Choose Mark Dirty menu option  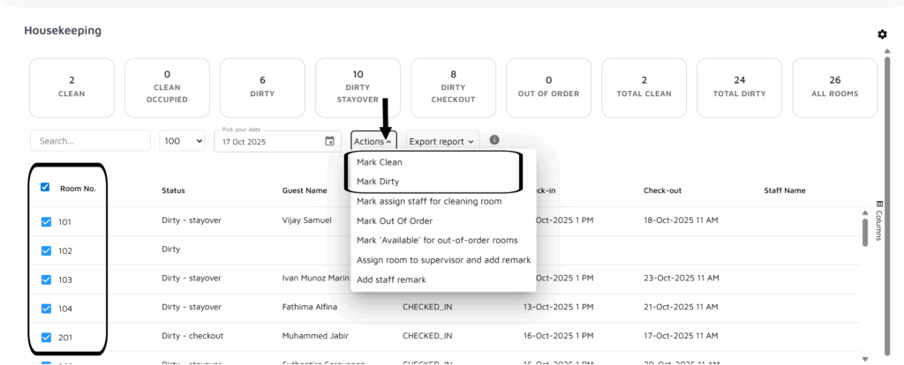[378, 182]
